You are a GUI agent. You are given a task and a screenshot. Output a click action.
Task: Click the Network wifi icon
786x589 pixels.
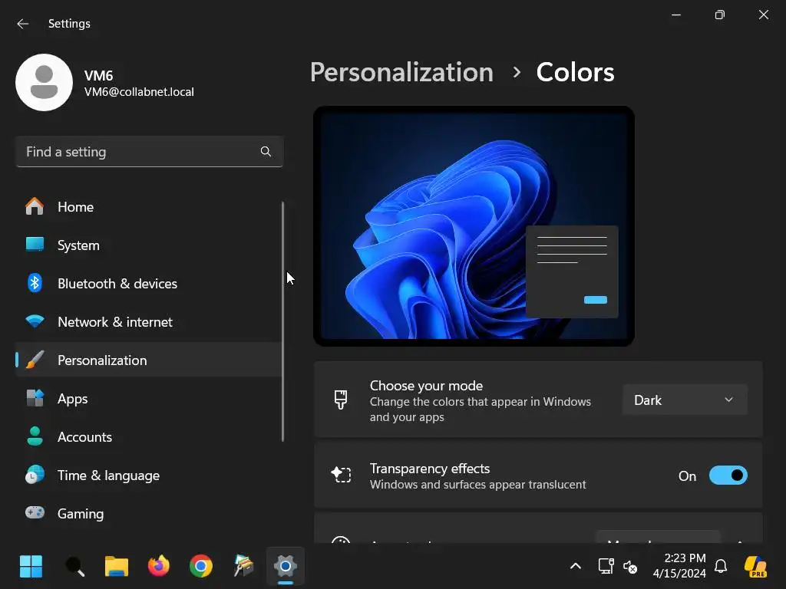click(x=35, y=321)
